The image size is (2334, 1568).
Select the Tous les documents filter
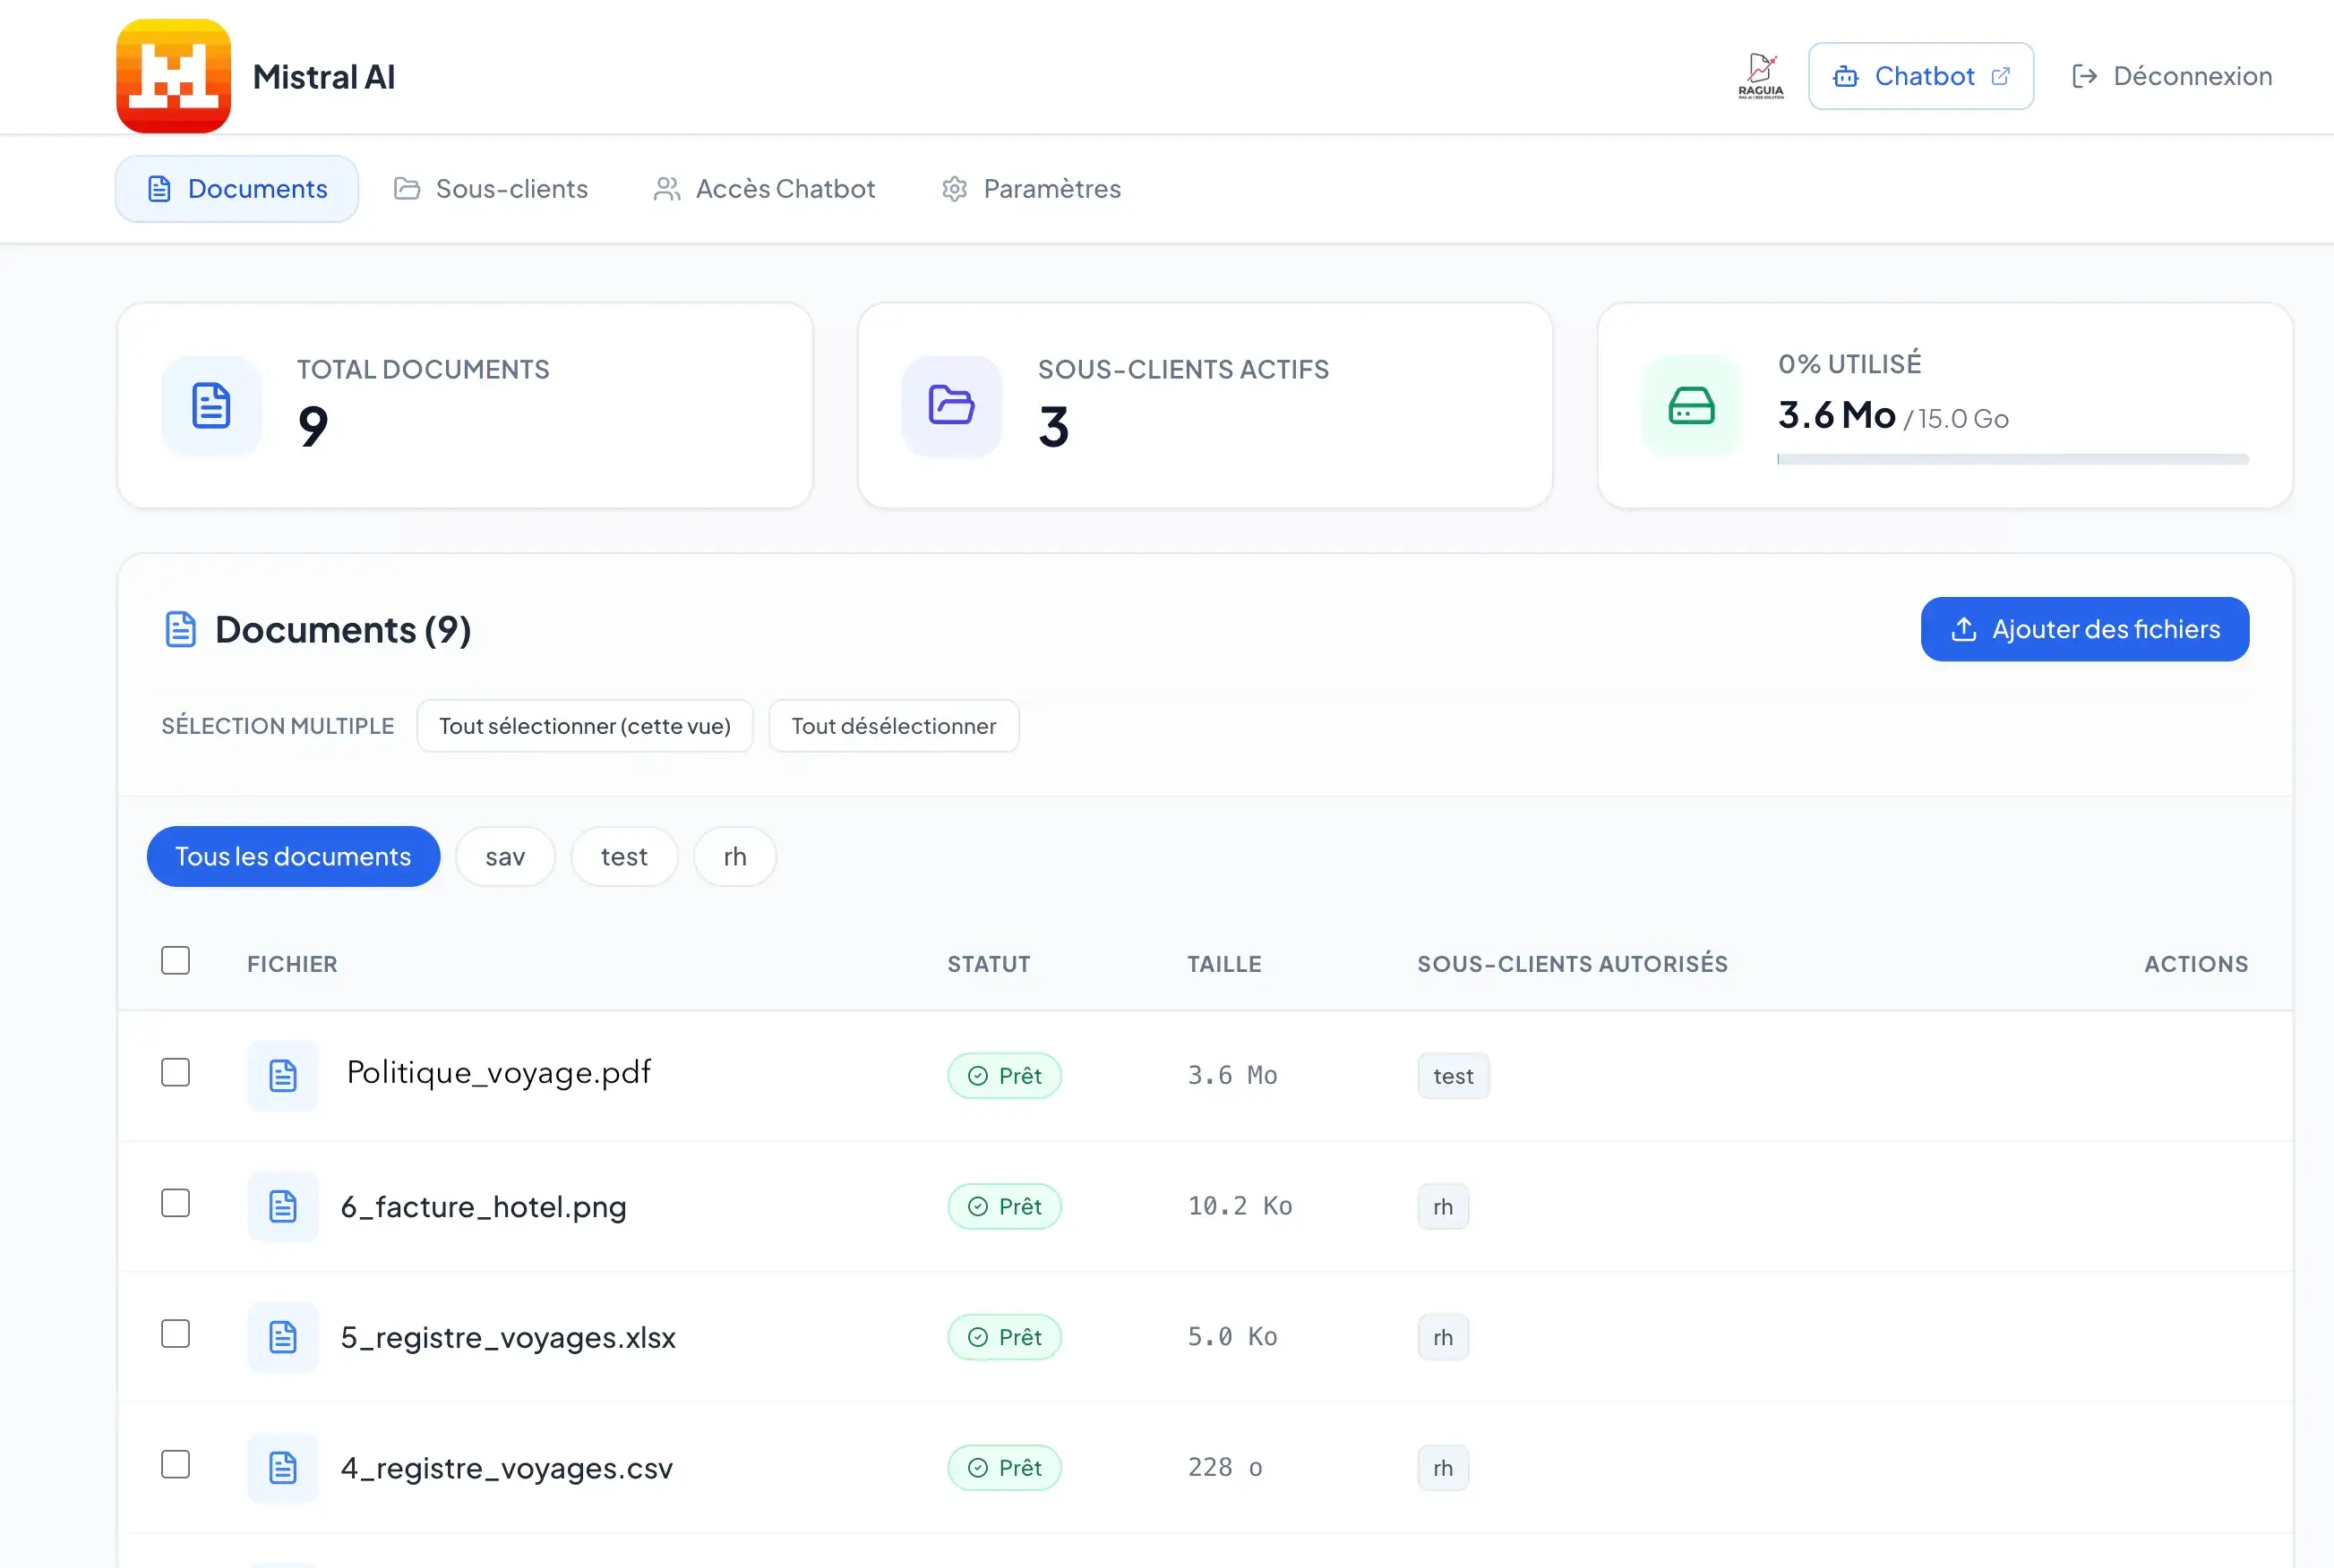tap(293, 857)
